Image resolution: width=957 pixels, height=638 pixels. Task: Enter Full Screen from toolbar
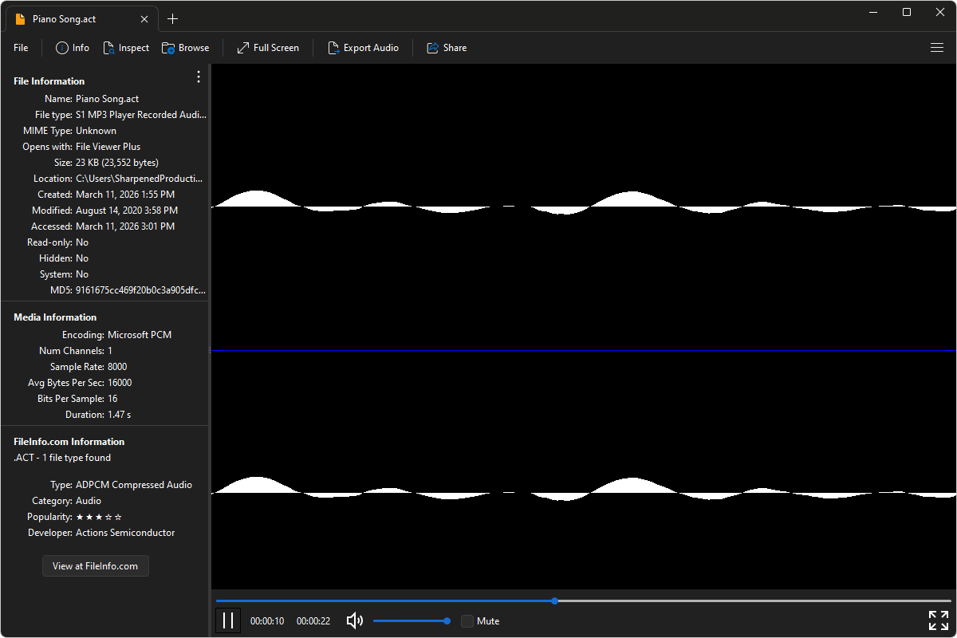[268, 48]
